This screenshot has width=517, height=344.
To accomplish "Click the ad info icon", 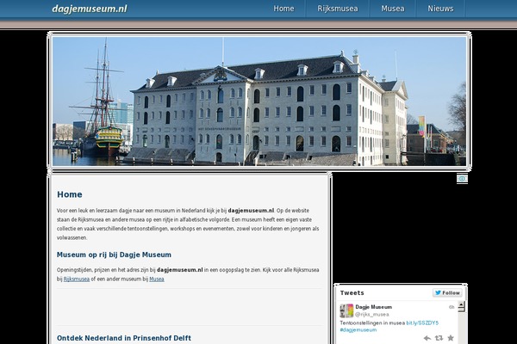I will 462,179.
